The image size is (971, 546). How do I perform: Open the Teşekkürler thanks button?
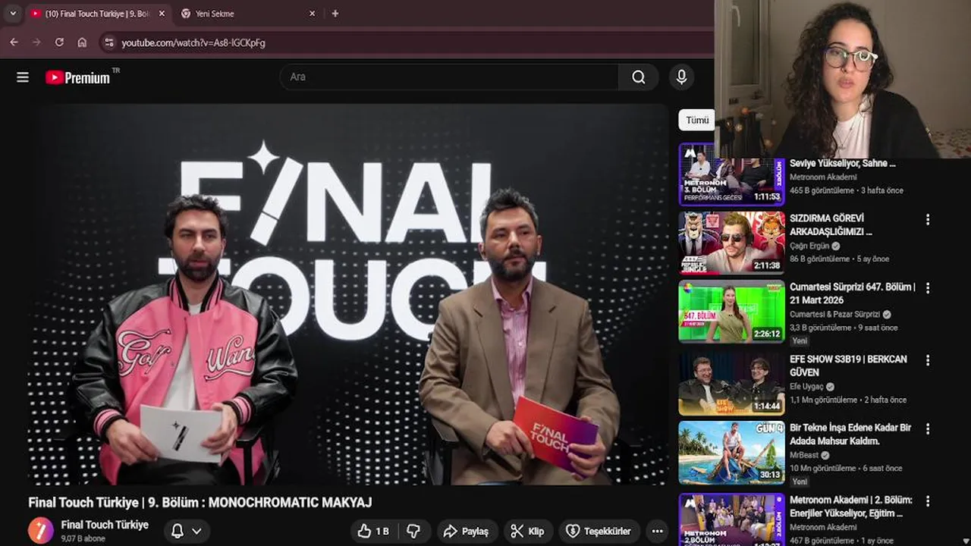click(599, 531)
